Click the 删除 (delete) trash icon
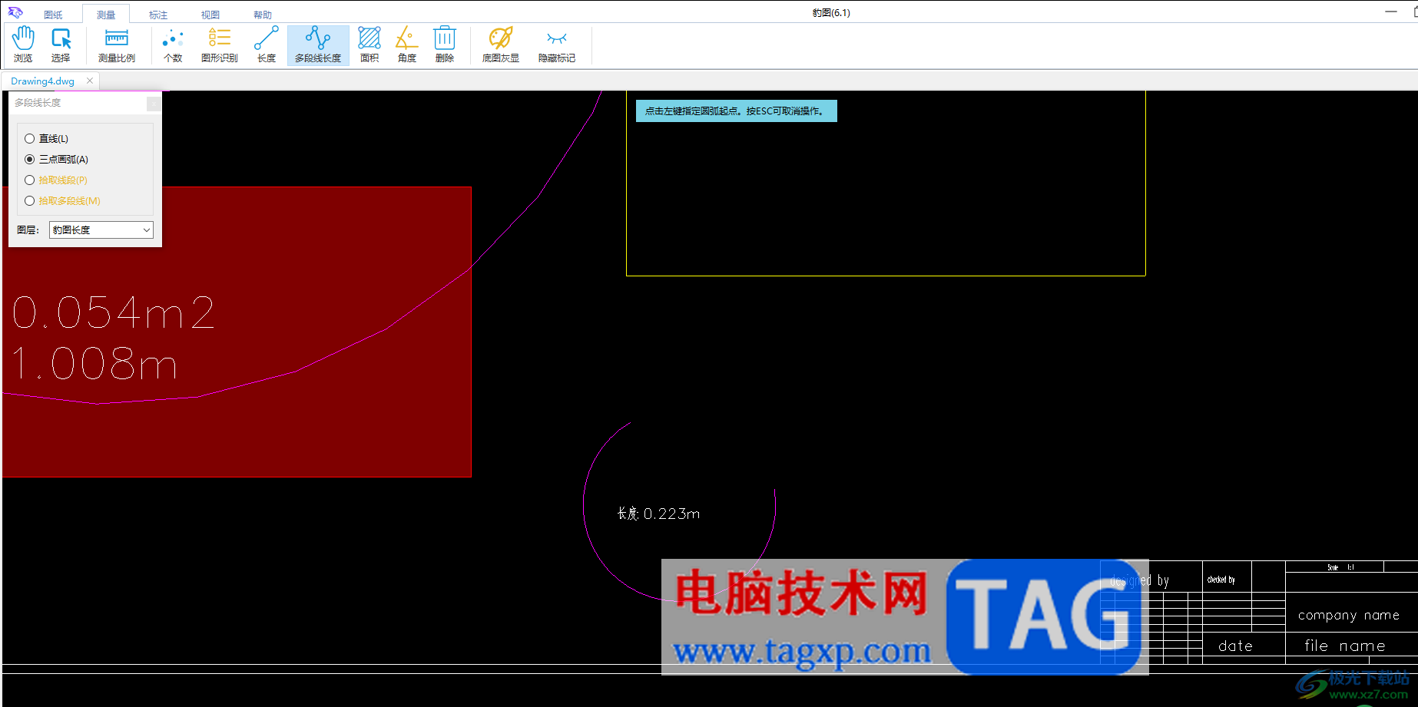The width and height of the screenshot is (1418, 707). point(445,45)
